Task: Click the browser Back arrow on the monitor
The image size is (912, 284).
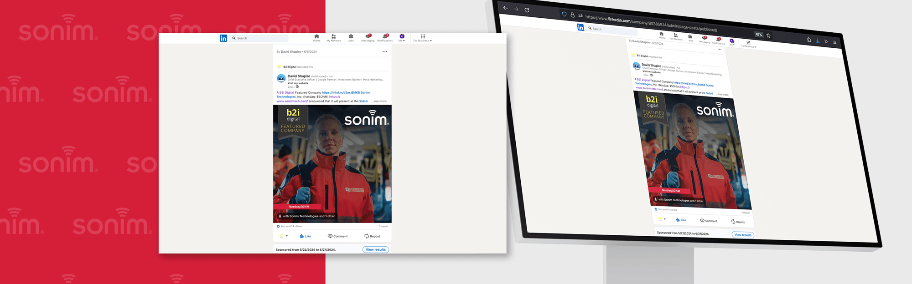Action: pyautogui.click(x=505, y=8)
